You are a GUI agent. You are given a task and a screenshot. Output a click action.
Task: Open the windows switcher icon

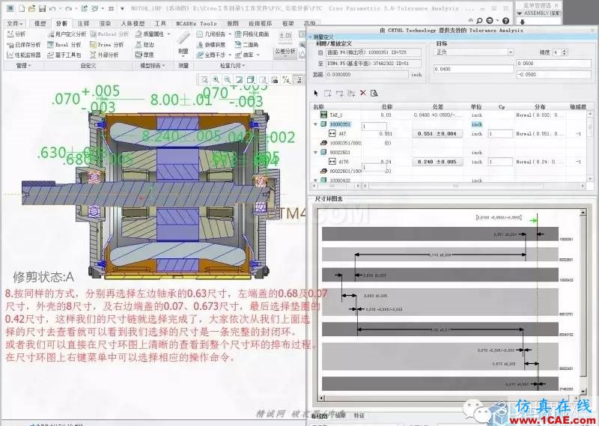95,8
